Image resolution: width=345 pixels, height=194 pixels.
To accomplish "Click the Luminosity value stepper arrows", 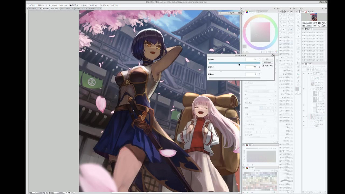I will (259, 74).
